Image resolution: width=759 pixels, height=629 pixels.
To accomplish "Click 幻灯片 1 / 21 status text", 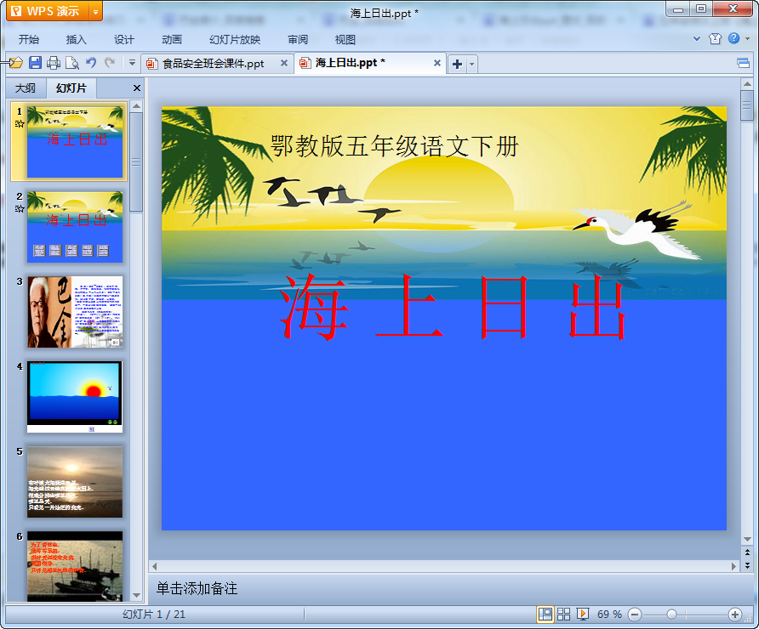I will point(153,615).
